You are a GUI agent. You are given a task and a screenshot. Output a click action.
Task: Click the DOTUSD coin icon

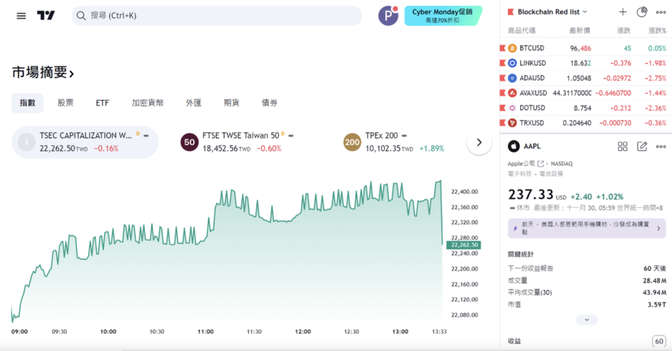pos(512,108)
